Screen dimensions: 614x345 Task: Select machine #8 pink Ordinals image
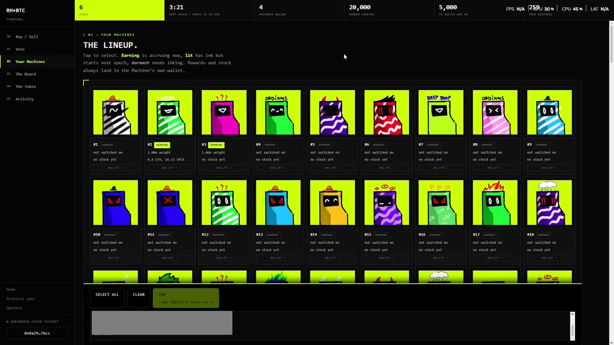[x=495, y=112]
